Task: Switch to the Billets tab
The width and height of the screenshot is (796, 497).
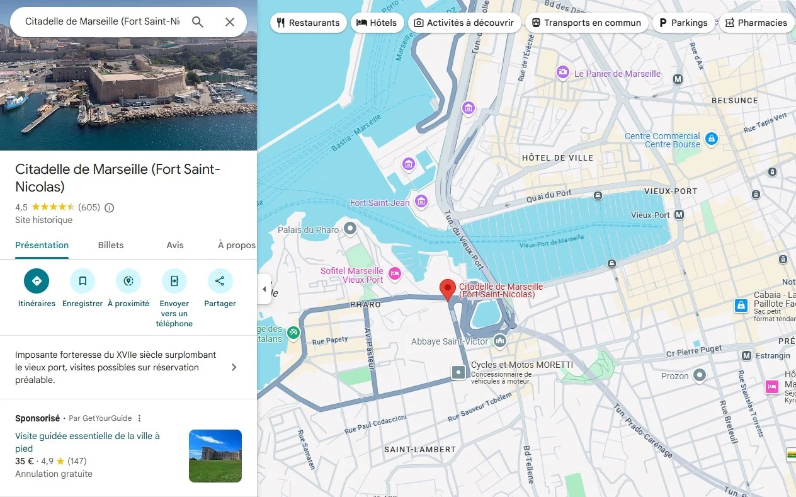Action: click(110, 245)
